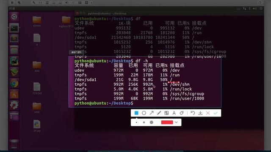Click the /sys/fs/cgroup mount point in df -h
This screenshot has width=271, height=152.
(x=187, y=94)
